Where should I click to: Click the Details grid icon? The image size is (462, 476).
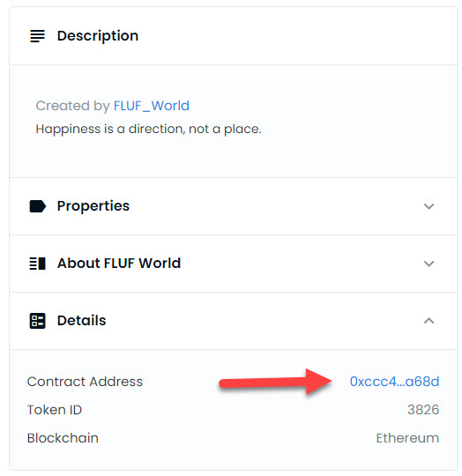coord(37,321)
